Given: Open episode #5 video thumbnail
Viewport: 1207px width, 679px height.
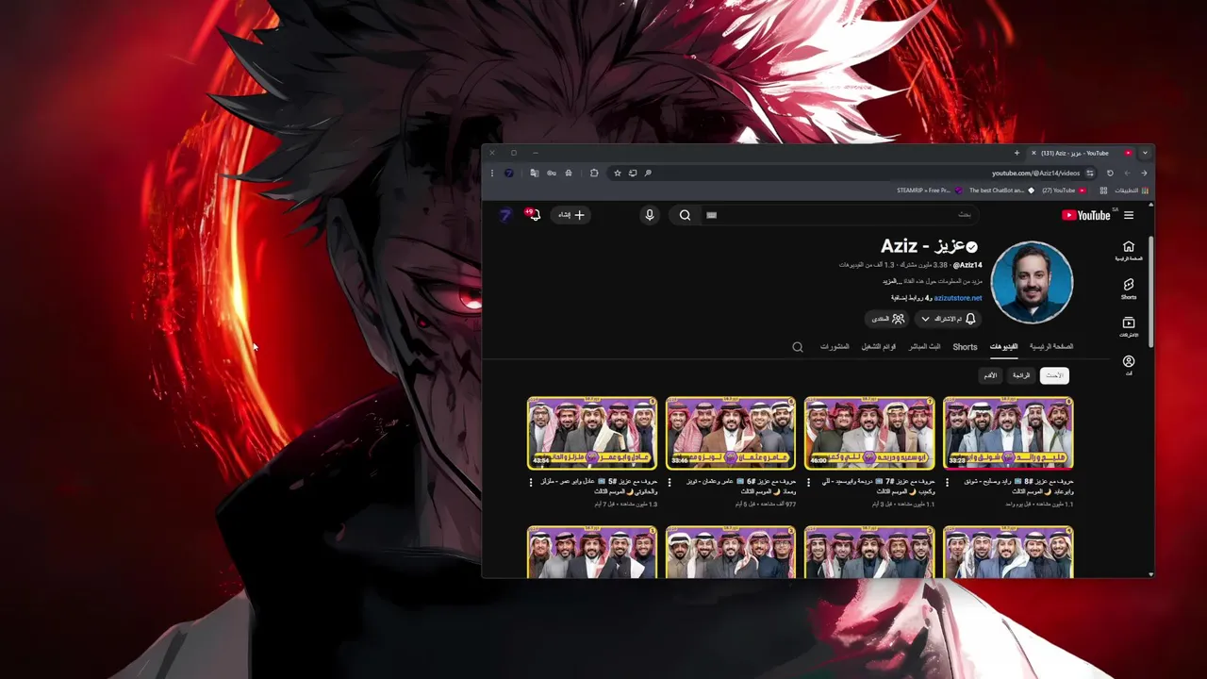Looking at the screenshot, I should click(592, 433).
